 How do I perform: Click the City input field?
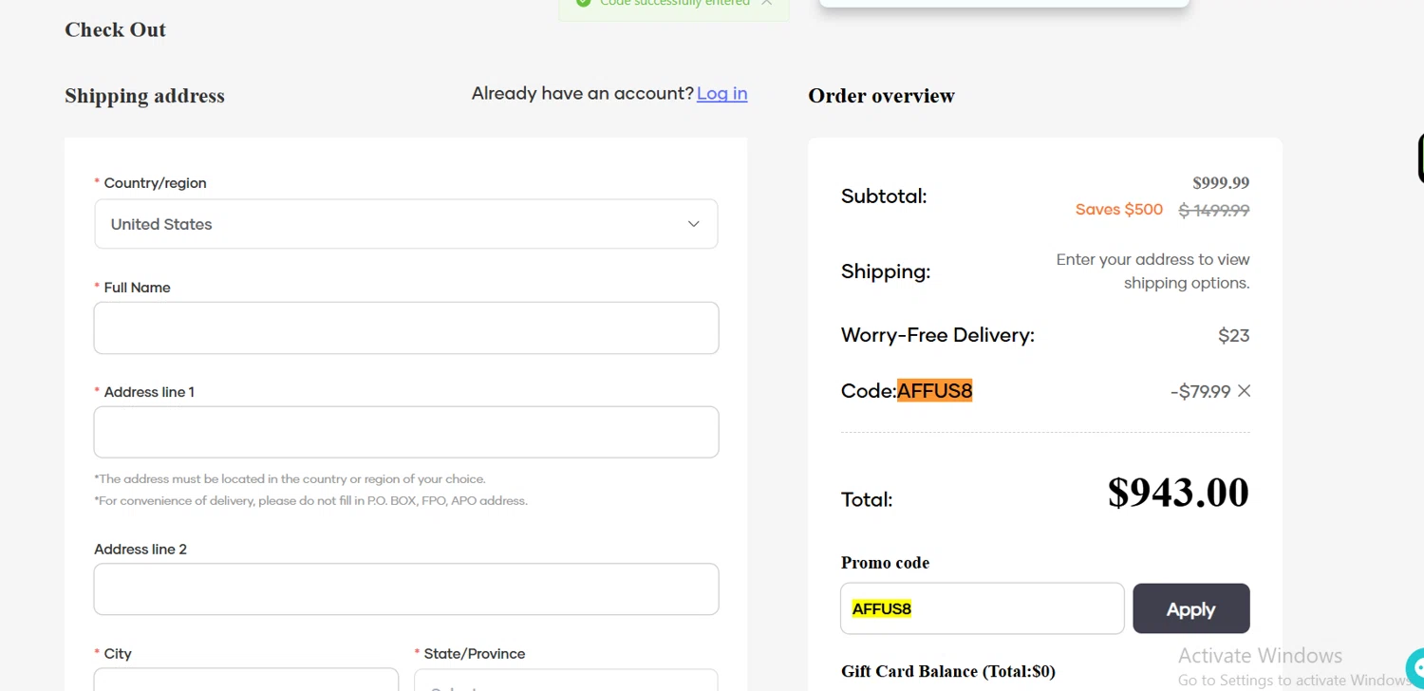pyautogui.click(x=246, y=680)
